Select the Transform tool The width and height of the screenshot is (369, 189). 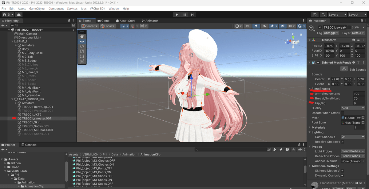click(x=82, y=62)
